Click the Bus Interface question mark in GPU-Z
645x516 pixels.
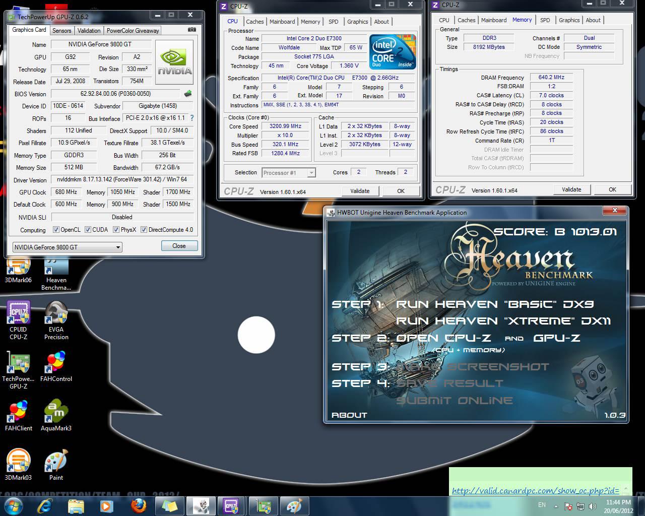point(191,118)
